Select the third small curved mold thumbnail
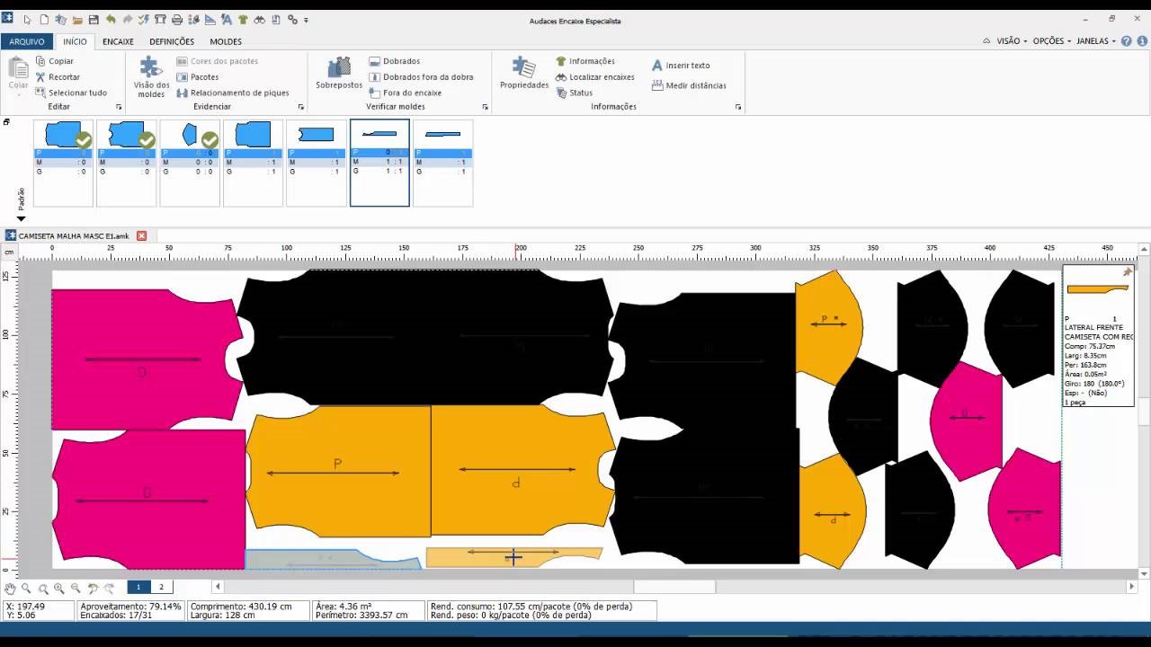1151x647 pixels. click(190, 163)
